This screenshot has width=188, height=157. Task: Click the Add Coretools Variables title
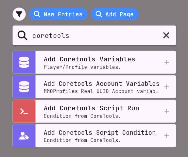(x=90, y=59)
